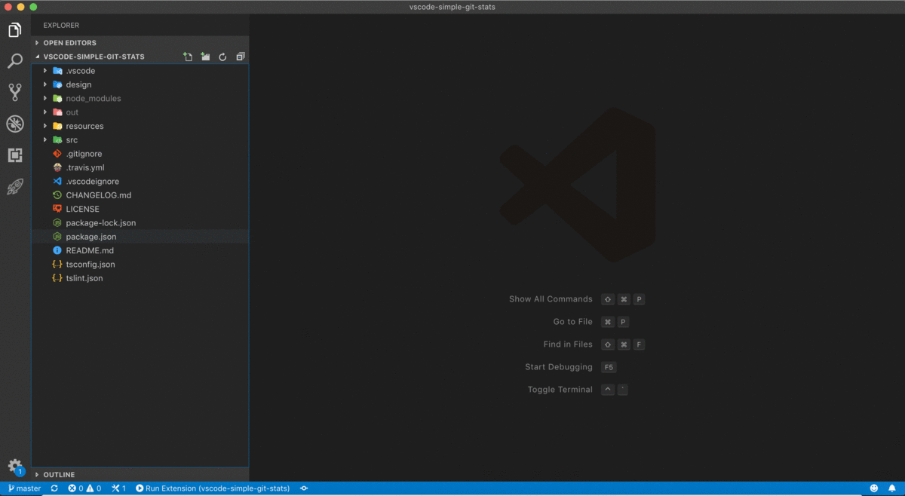
Task: Open the .travis.yml file
Action: 140,167
